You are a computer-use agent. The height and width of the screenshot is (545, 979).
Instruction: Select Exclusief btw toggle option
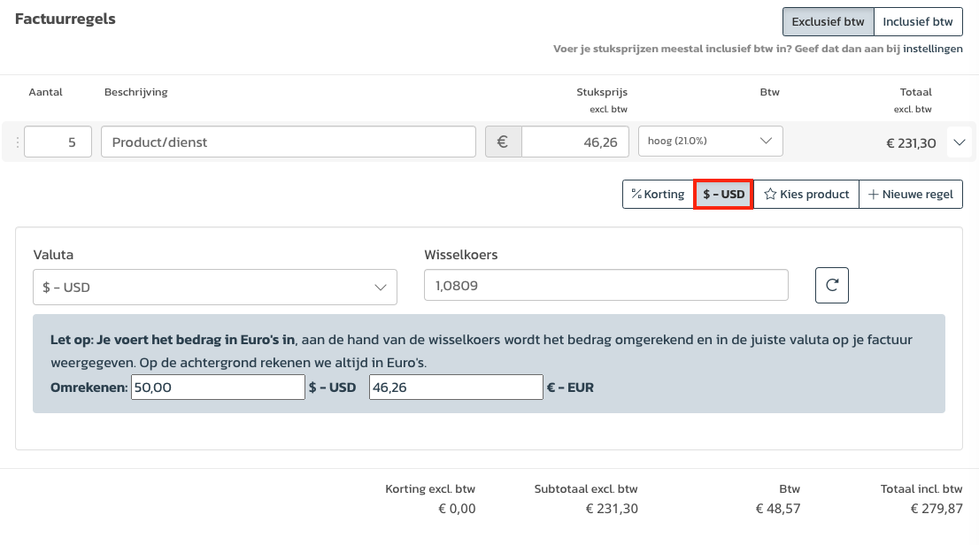coord(827,21)
